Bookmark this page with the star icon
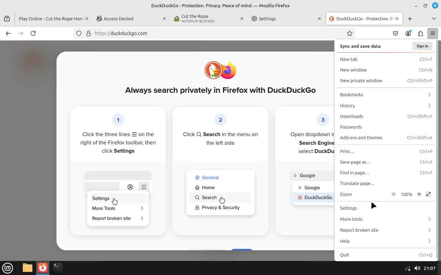 point(350,33)
